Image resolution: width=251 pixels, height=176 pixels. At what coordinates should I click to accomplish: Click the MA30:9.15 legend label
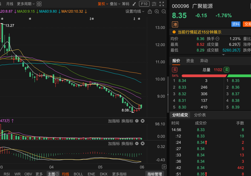point(26,11)
